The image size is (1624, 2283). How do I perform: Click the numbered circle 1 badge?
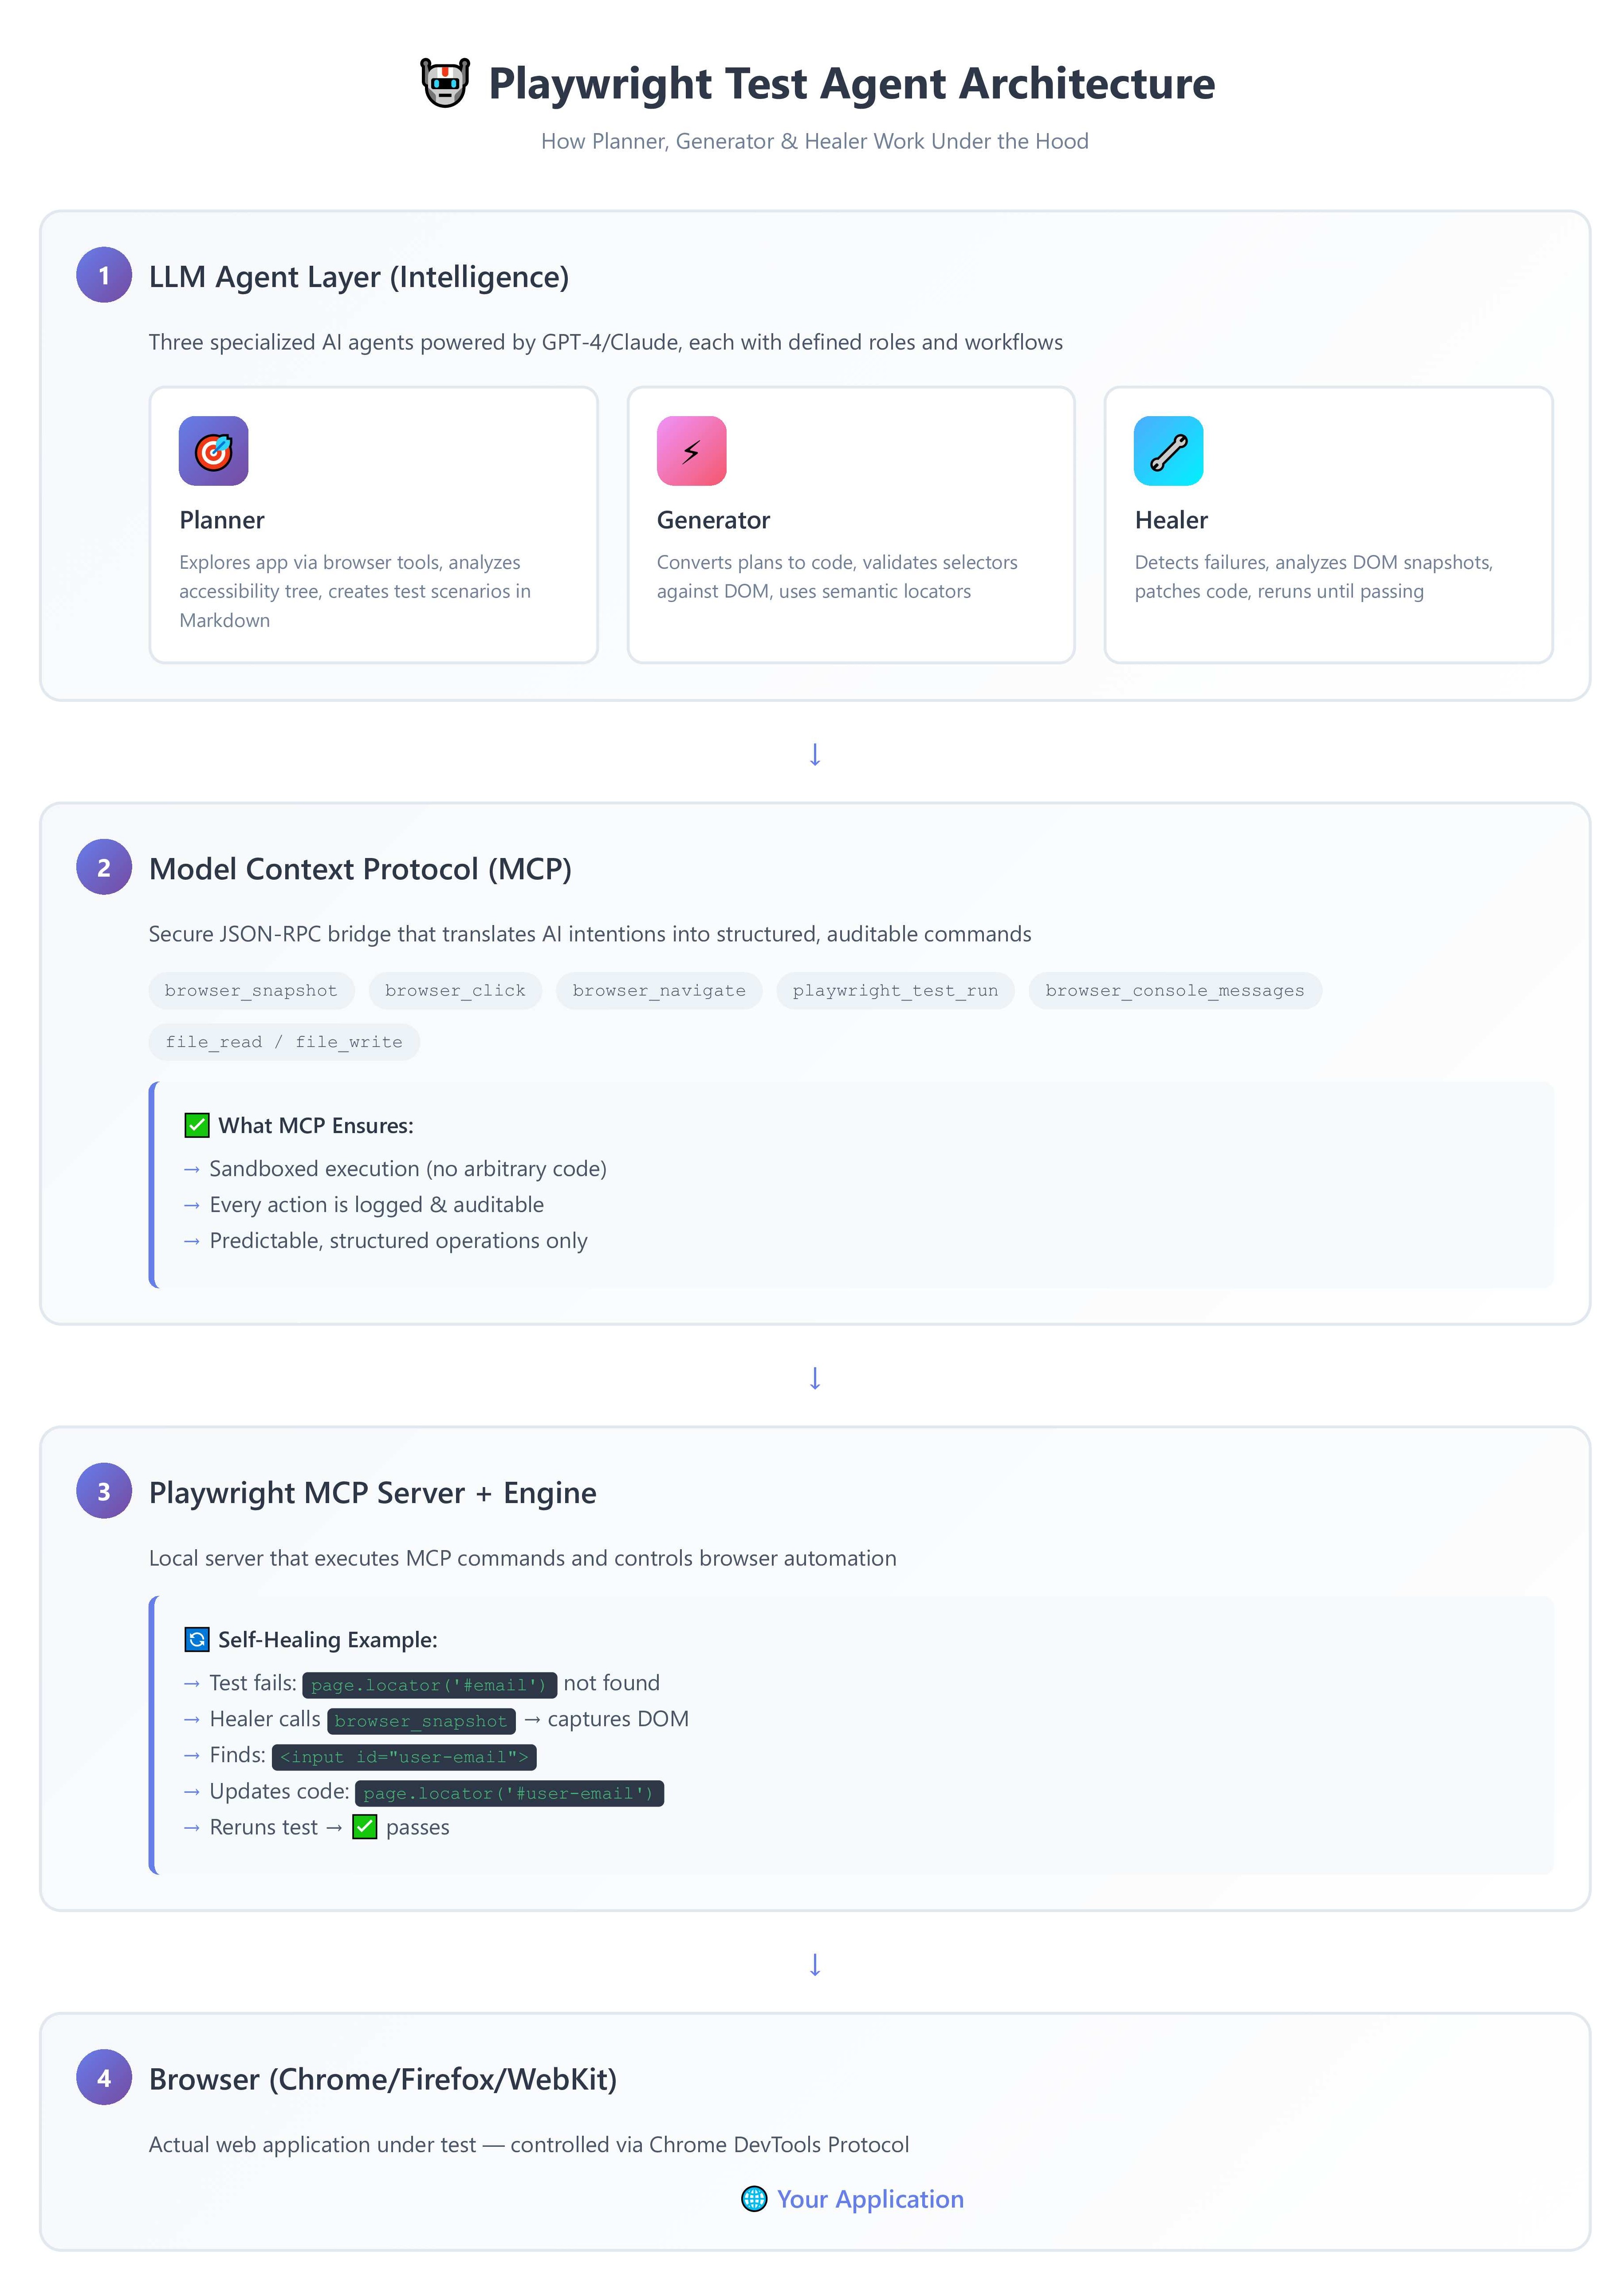coord(104,275)
